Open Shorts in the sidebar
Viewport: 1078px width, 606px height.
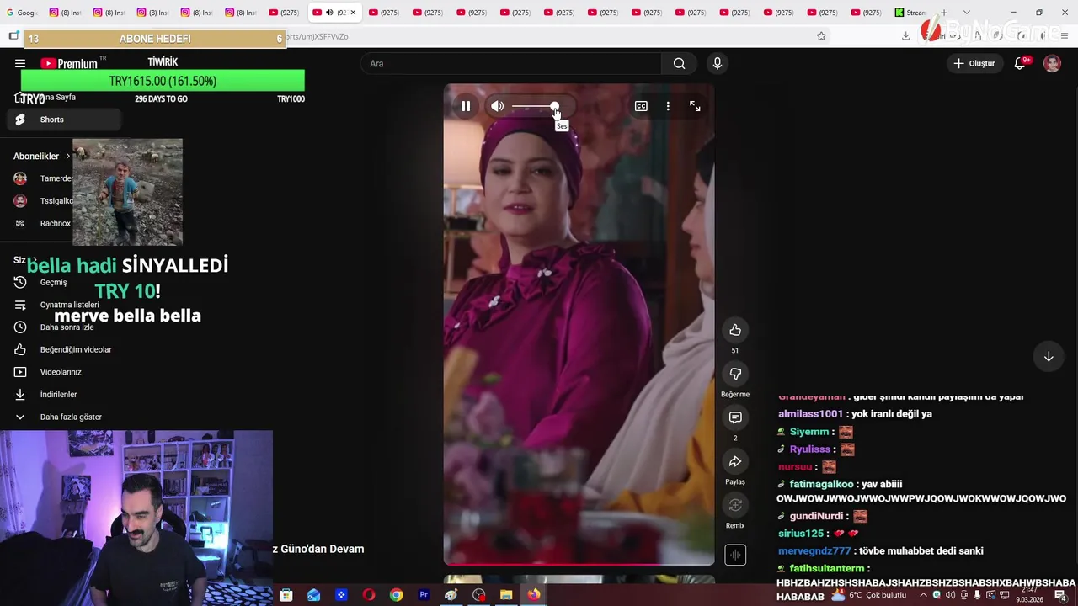[63, 120]
